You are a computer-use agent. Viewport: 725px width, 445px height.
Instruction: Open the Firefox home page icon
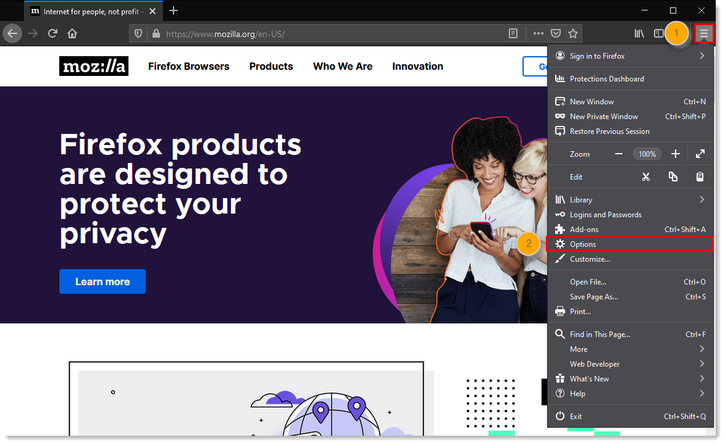pyautogui.click(x=72, y=33)
